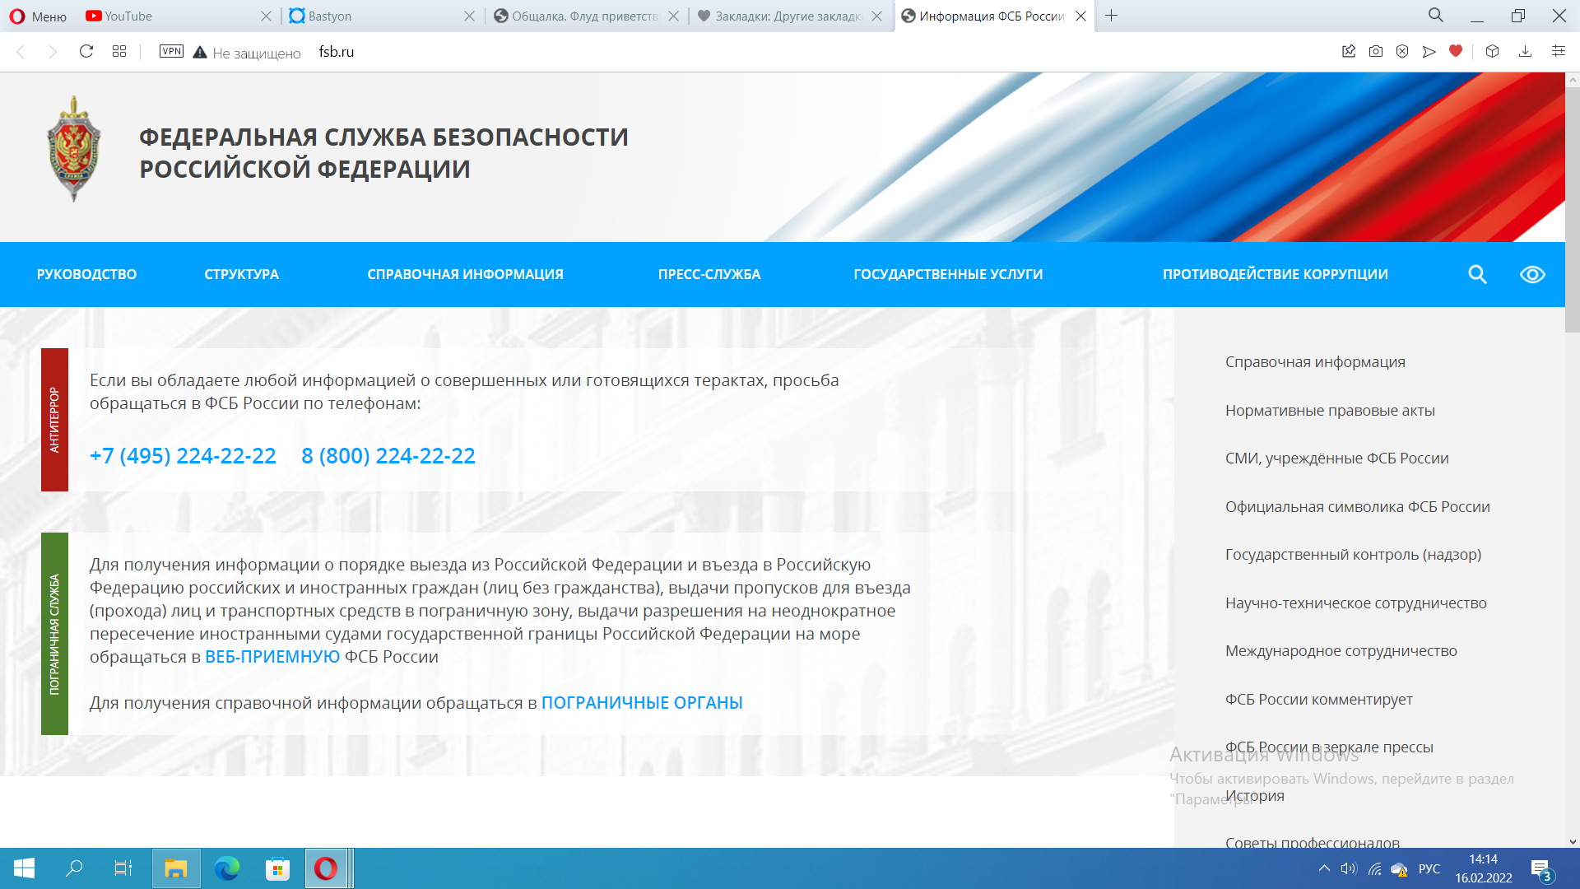Open Государственный контроль (надзор) link
This screenshot has width=1580, height=889.
pyautogui.click(x=1353, y=555)
